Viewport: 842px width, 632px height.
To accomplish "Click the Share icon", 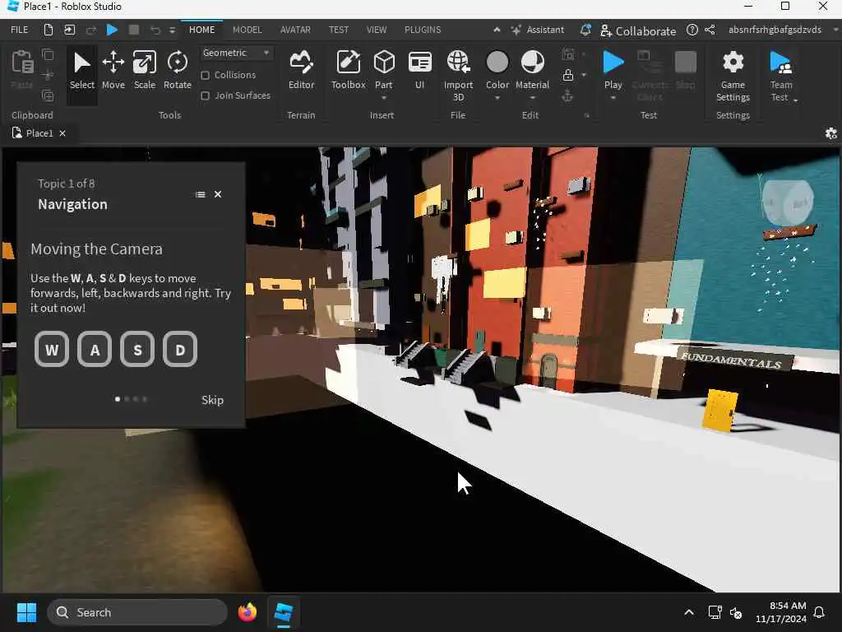I will [x=710, y=30].
